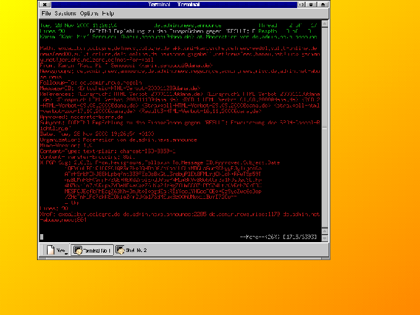Click the 'Organization: Moderation von' line
The width and height of the screenshot is (420, 315).
point(119,140)
